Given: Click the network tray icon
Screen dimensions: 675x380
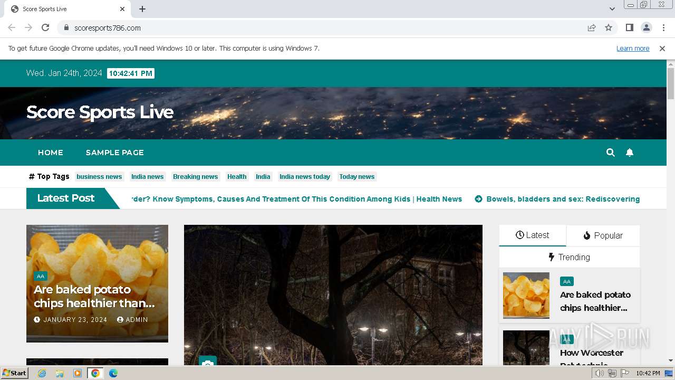Looking at the screenshot, I should pyautogui.click(x=612, y=373).
